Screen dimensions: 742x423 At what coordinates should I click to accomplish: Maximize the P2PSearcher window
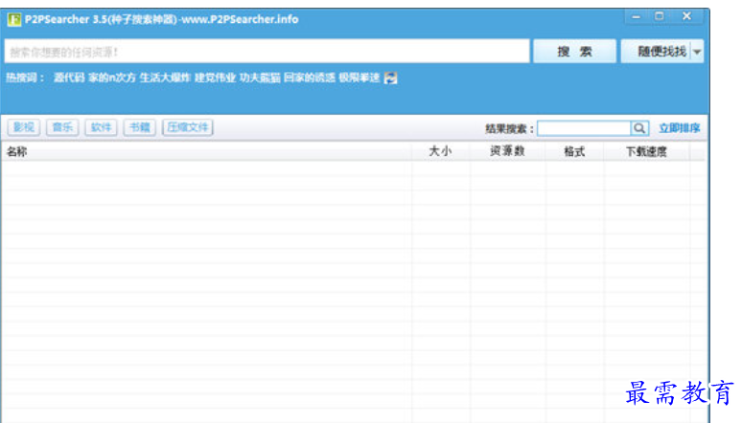660,16
